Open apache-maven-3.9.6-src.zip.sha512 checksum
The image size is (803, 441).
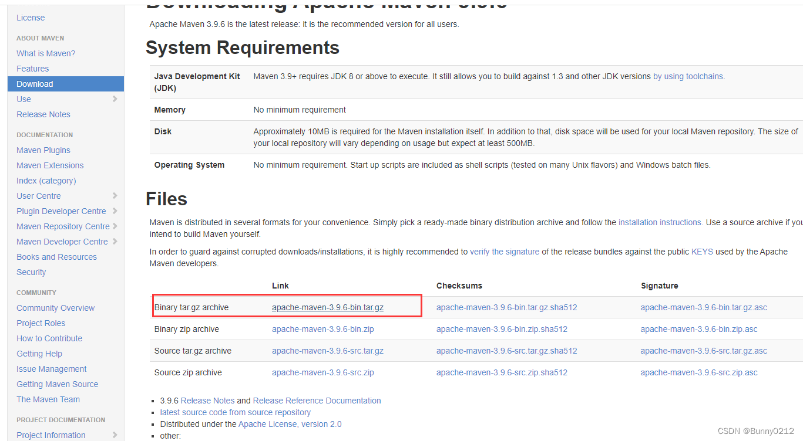coord(502,372)
